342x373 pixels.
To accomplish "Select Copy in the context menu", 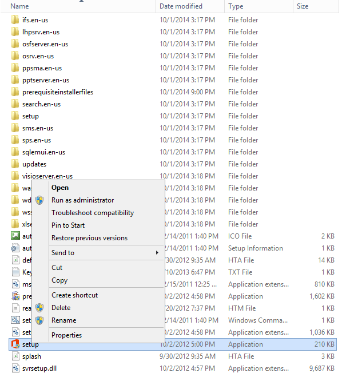I will (59, 280).
